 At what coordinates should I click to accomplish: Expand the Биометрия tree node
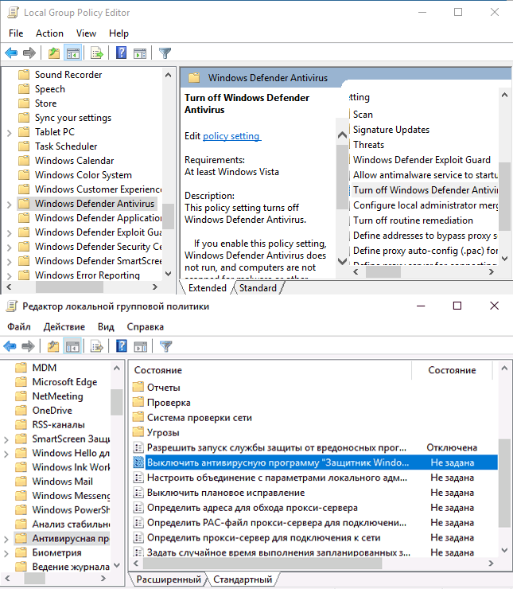(6, 553)
